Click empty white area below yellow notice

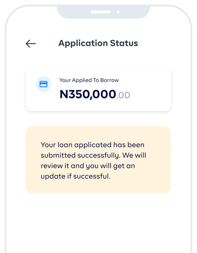point(98,221)
